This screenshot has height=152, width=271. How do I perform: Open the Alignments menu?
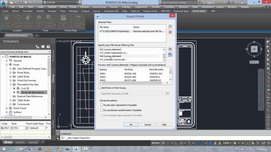[x=141, y=7]
